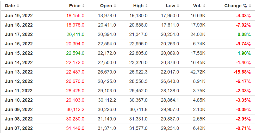Select the Jun 12, 2022 date cell
256x133 pixels.
(x=19, y=81)
